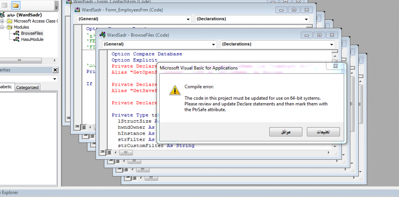The image size is (399, 199).
Task: Close the Properties panel
Action: (x=55, y=70)
